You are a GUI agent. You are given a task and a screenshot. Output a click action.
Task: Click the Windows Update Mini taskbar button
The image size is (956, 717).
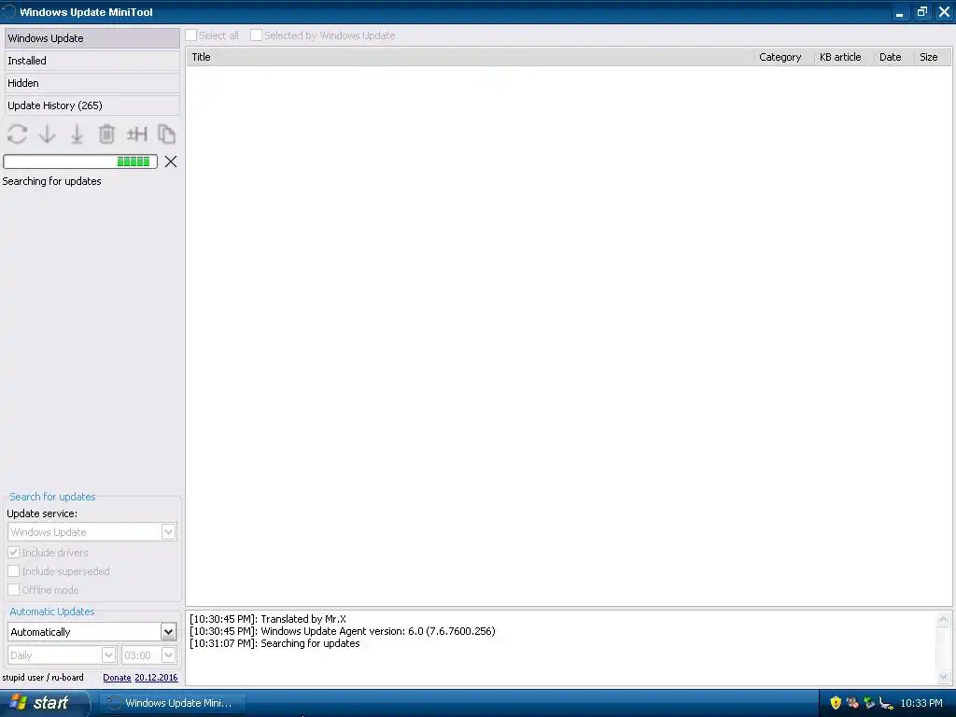[x=172, y=703]
